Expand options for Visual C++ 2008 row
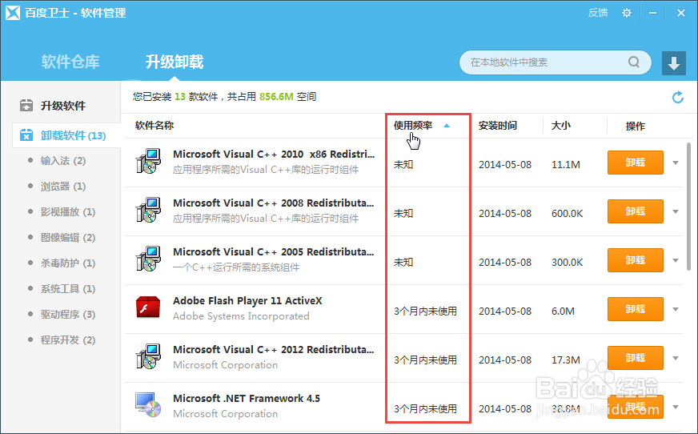This screenshot has width=698, height=434. click(676, 212)
